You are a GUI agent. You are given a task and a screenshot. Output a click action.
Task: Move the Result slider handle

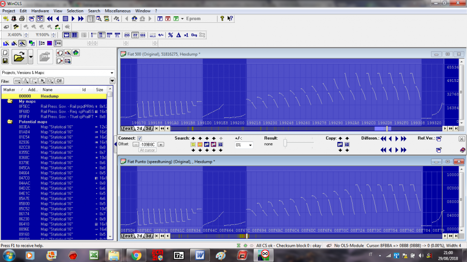click(285, 143)
